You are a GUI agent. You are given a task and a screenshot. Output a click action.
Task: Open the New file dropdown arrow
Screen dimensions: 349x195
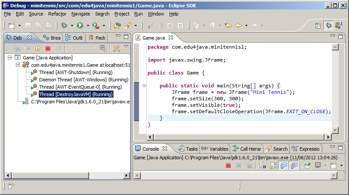point(19,25)
